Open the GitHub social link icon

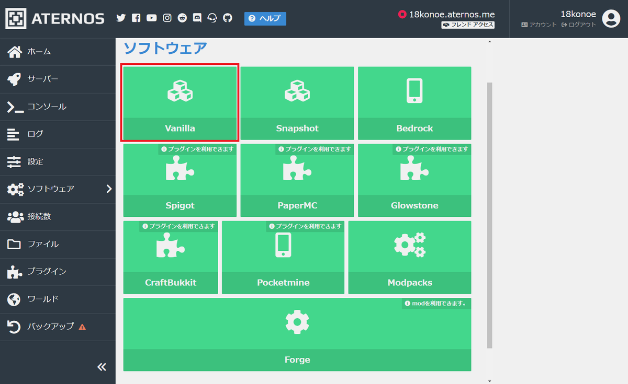[x=228, y=18]
